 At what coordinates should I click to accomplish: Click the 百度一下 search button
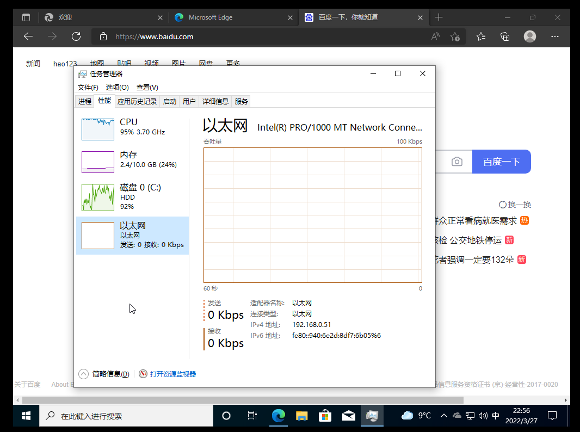pos(501,161)
